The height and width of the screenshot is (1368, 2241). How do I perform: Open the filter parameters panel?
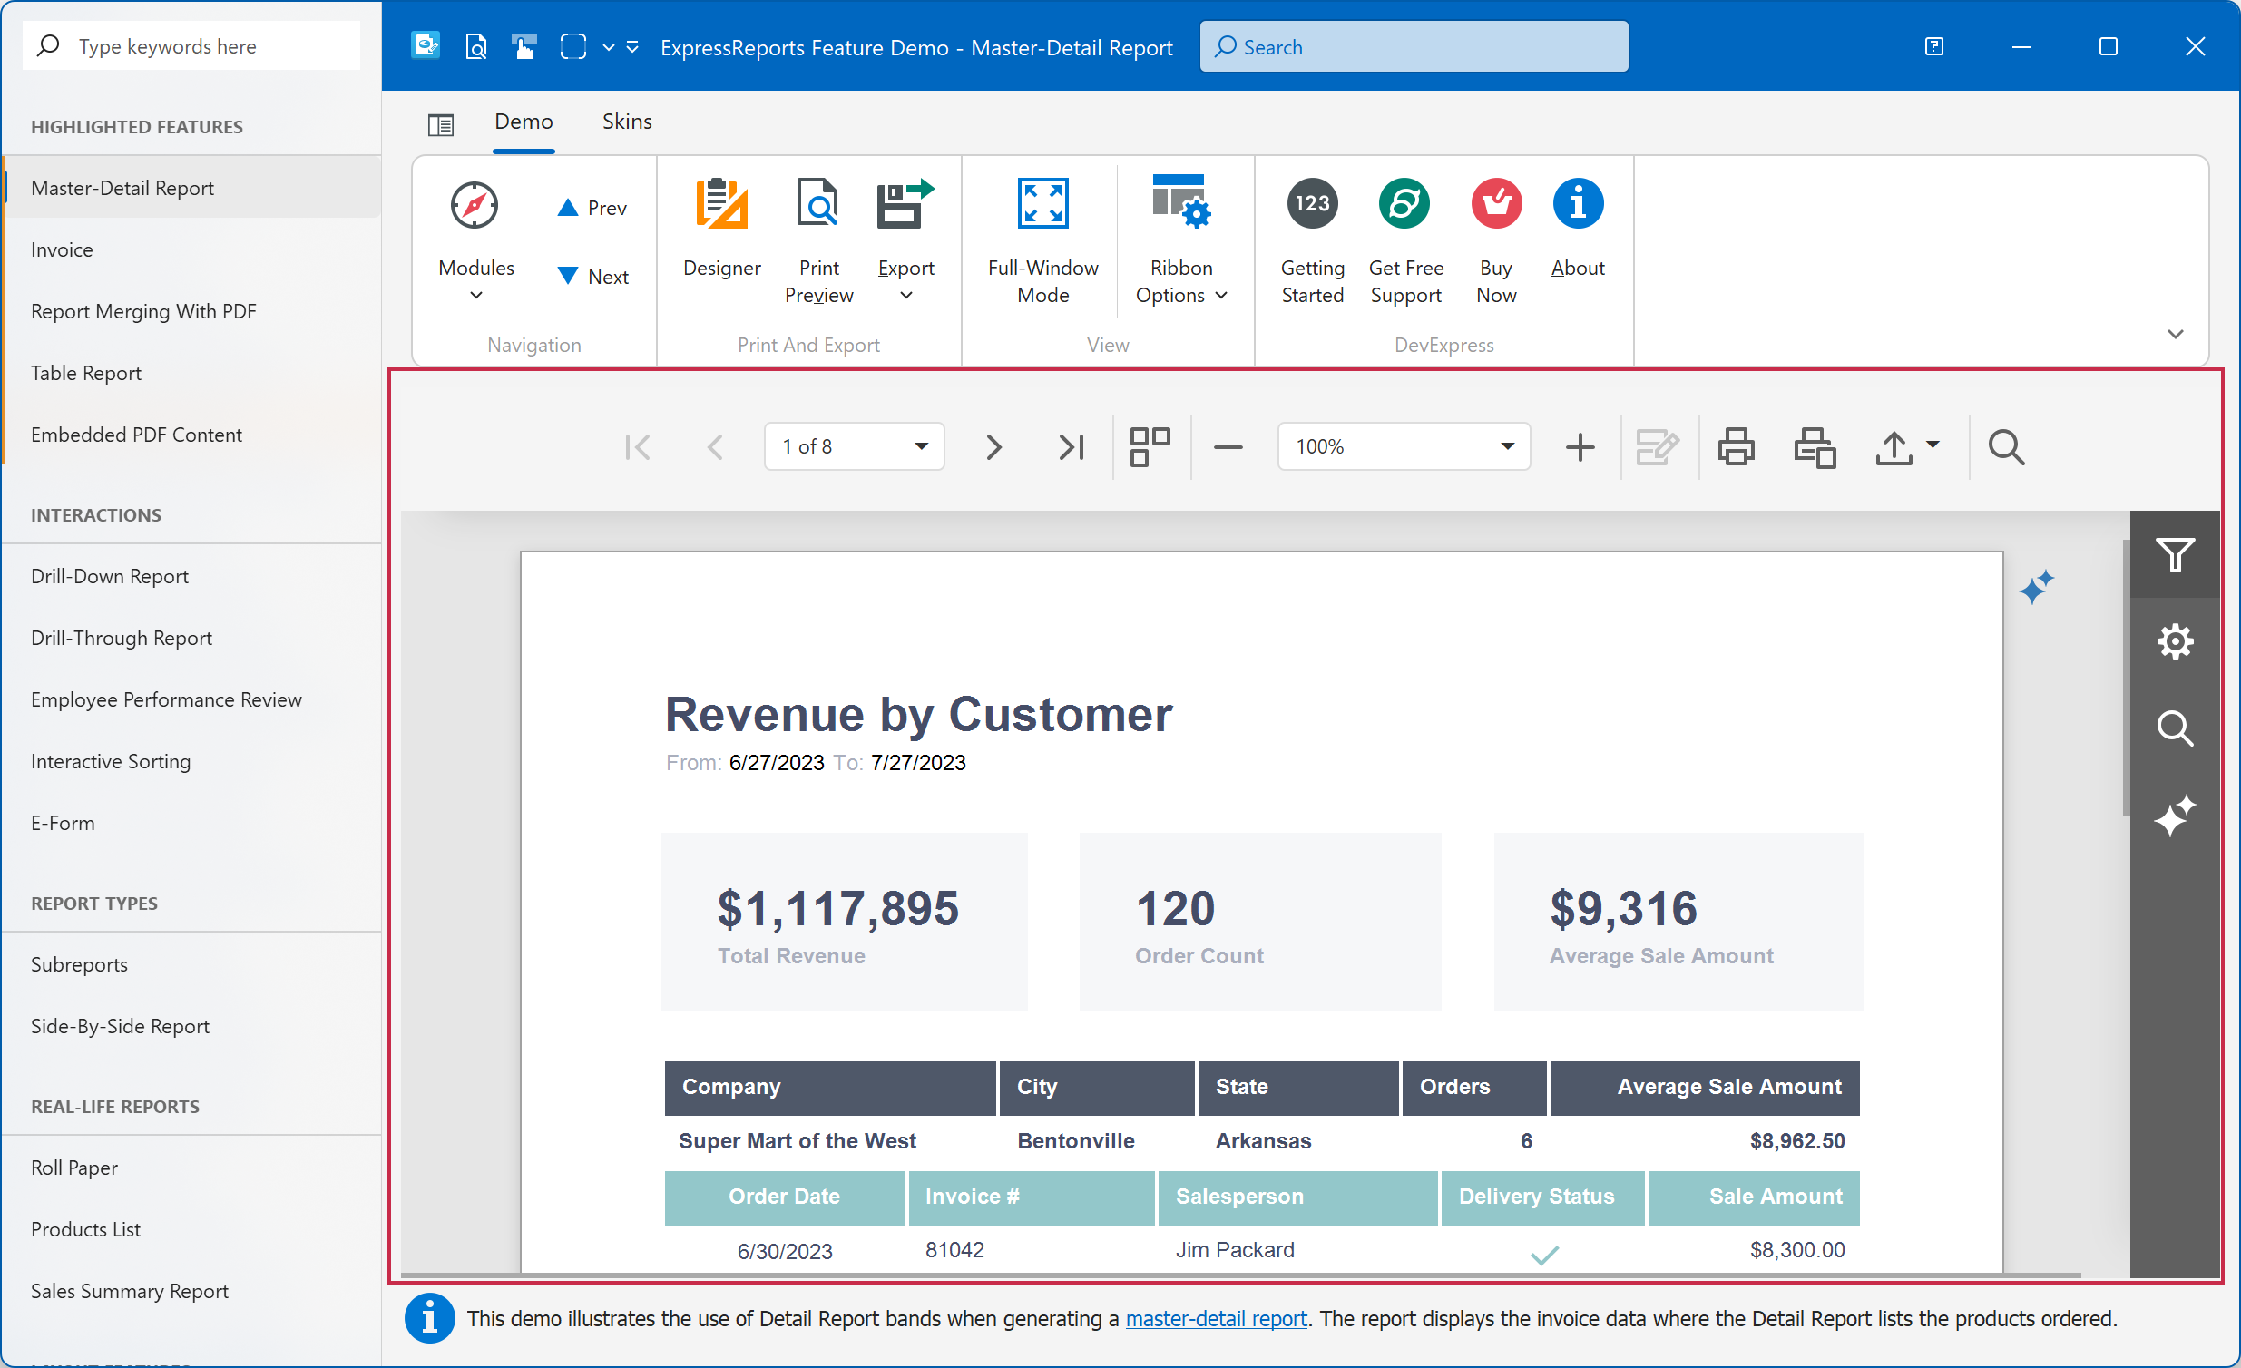(x=2174, y=555)
